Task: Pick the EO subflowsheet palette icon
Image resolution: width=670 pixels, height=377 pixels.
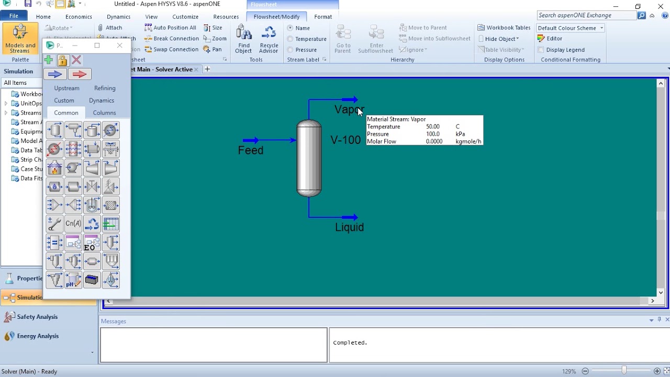Action: click(92, 243)
